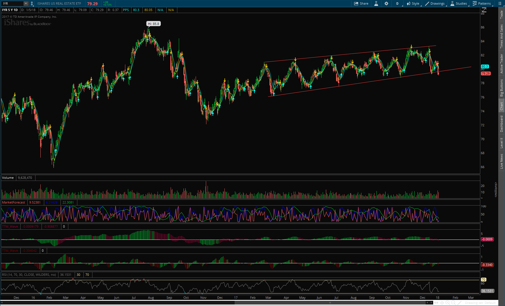Viewport: 505px width, 306px height.
Task: Switch to Times And Sales side tab
Action: click(502, 36)
